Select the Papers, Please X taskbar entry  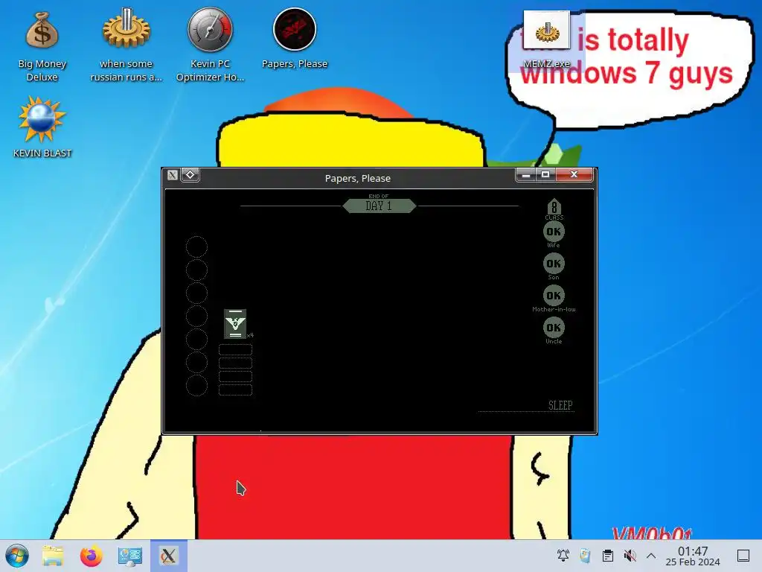[169, 556]
